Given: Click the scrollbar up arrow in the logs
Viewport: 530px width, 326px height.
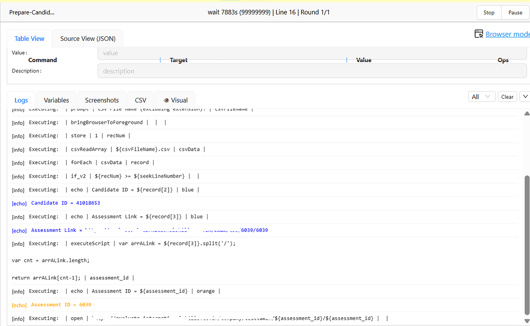Looking at the screenshot, I should tap(527, 113).
